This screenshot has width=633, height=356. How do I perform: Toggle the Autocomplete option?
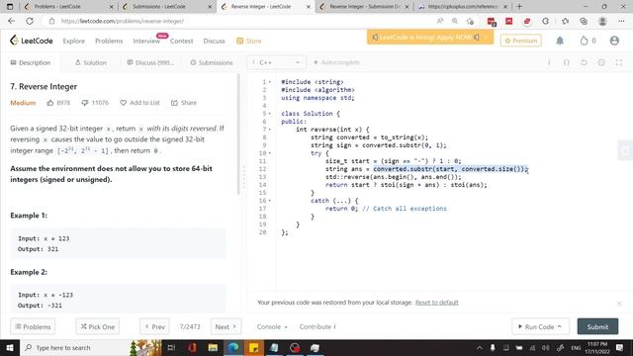pos(336,62)
